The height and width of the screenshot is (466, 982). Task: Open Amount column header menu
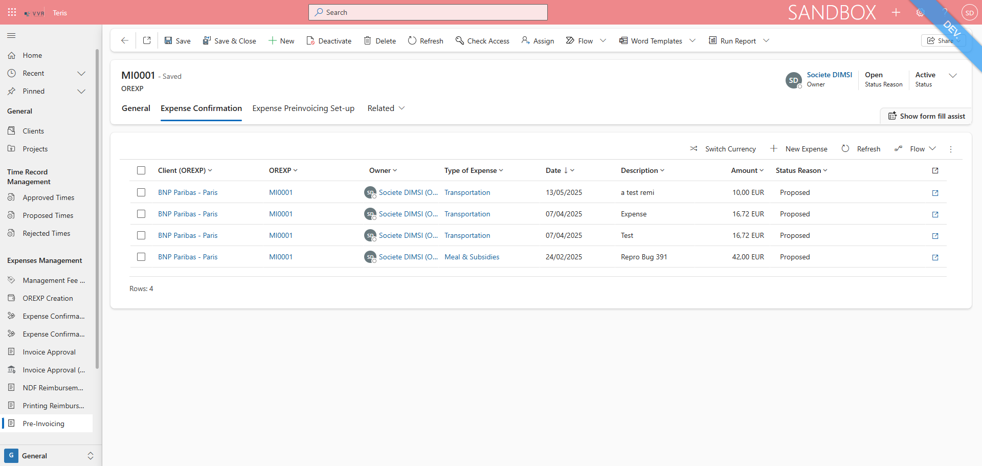point(747,170)
